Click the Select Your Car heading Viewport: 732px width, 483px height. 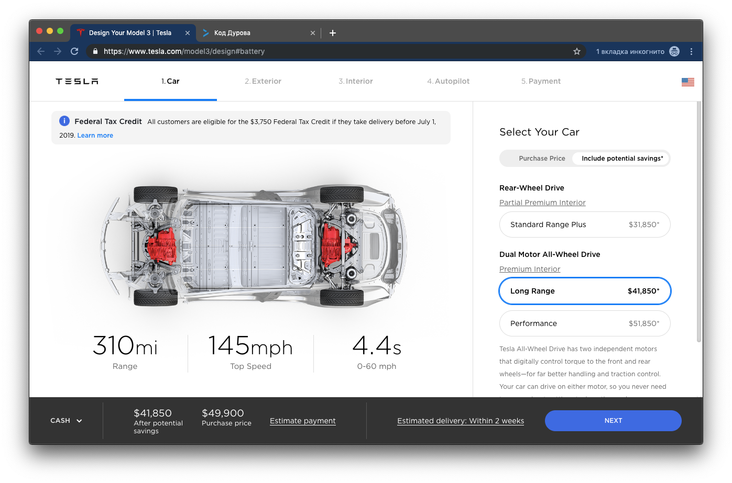click(x=539, y=132)
